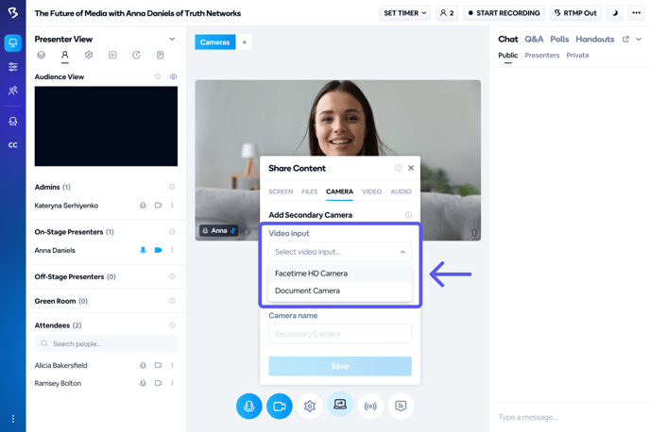
Task: Open the people group sidebar icon
Action: 13,91
